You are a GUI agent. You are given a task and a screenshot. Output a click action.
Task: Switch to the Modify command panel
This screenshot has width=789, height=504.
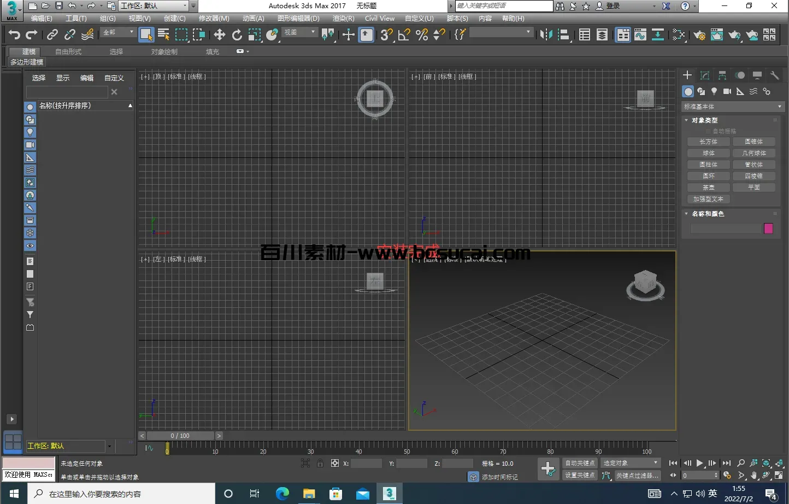coord(705,75)
